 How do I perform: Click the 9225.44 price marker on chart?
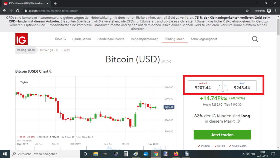169,107
